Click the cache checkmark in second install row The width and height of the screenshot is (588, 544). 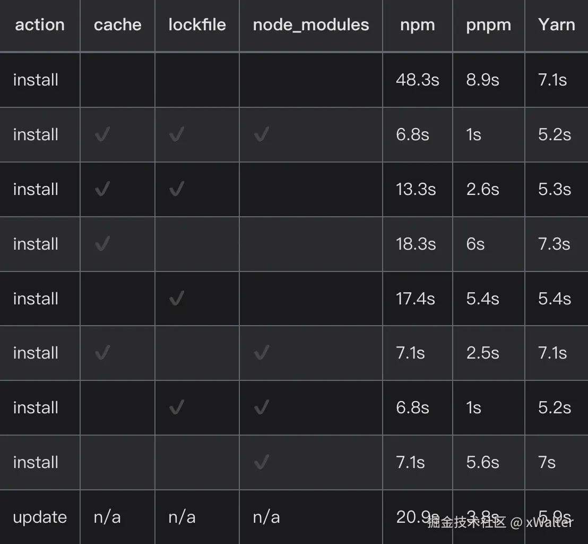point(102,135)
